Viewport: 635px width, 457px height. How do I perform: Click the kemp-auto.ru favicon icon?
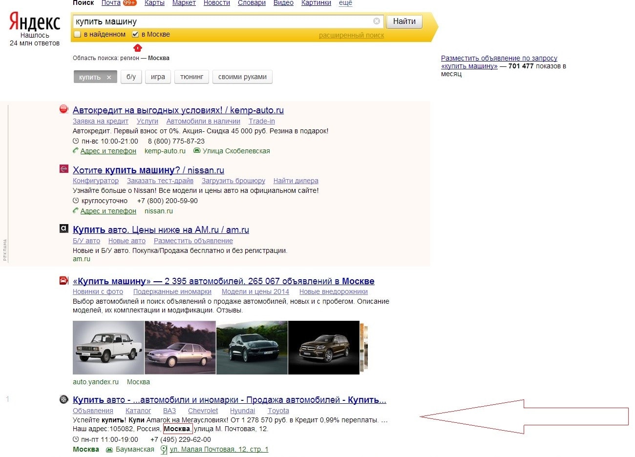(x=63, y=109)
